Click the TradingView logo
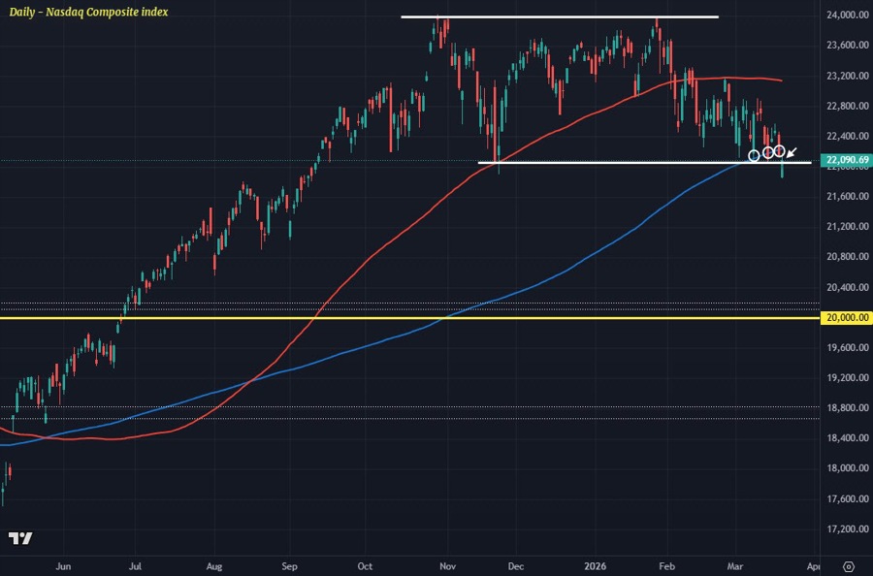This screenshot has height=576, width=873. 19,538
